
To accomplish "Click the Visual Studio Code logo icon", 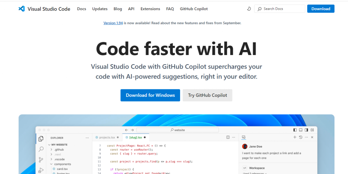I will pyautogui.click(x=21, y=9).
